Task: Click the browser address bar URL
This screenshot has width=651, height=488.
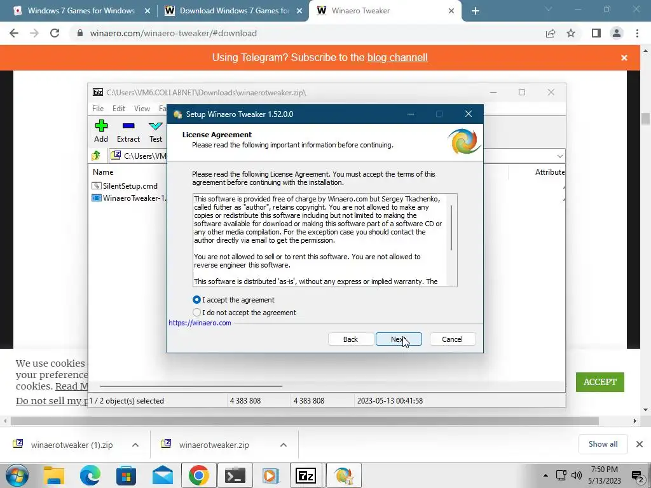Action: 173,33
